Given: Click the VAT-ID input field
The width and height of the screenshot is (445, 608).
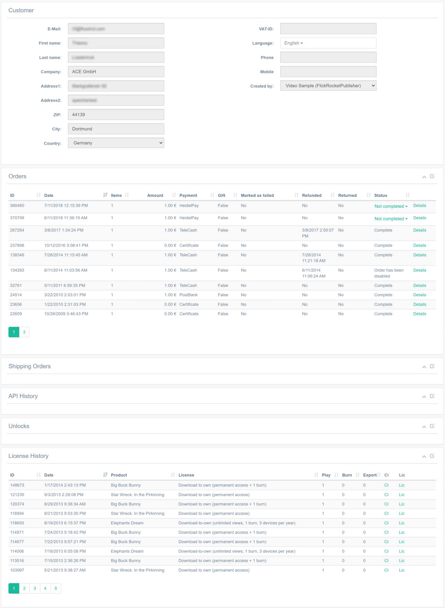Looking at the screenshot, I should tap(328, 29).
